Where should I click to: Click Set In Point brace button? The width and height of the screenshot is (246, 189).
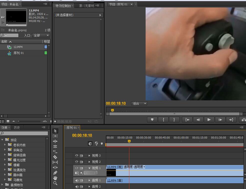click(163, 120)
